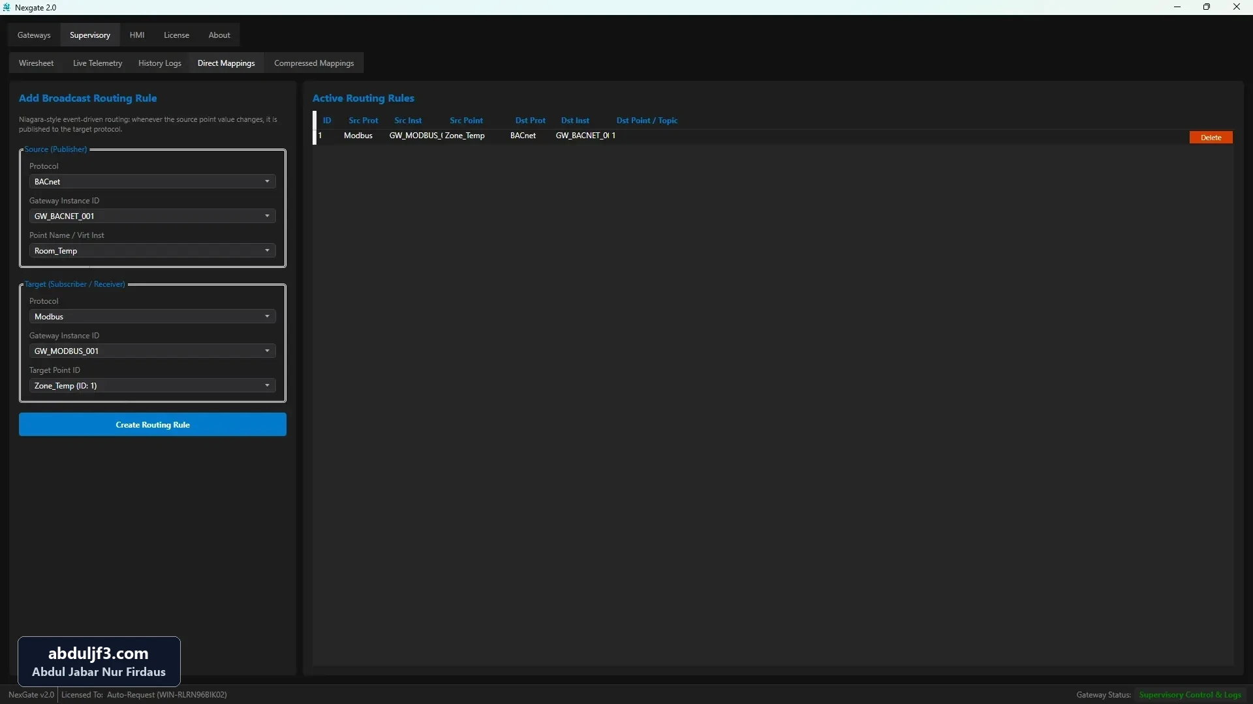The height and width of the screenshot is (704, 1253).
Task: Open the Compressed Mappings sub-tab
Action: coord(314,63)
